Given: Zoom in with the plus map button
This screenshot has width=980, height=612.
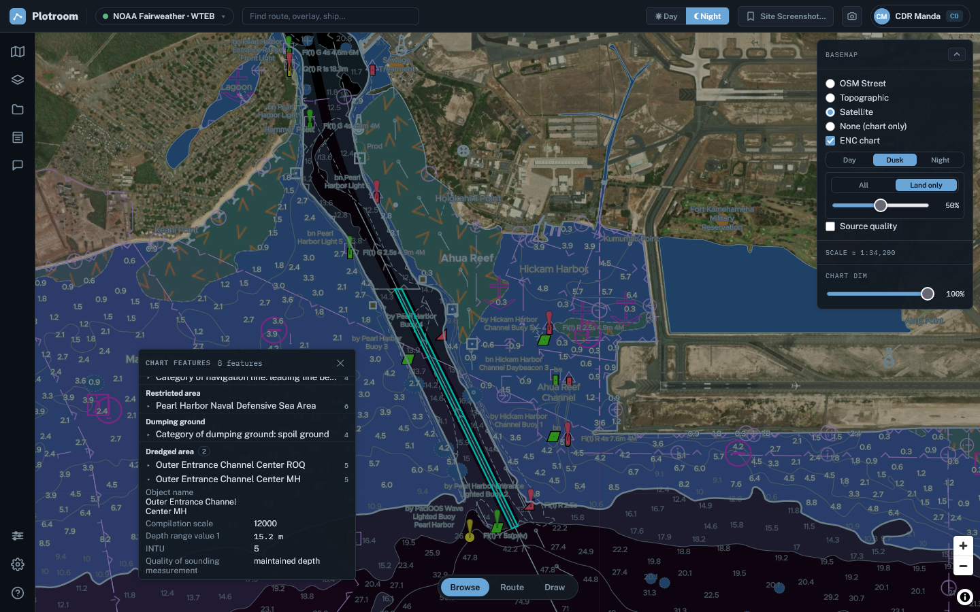Looking at the screenshot, I should (x=963, y=546).
